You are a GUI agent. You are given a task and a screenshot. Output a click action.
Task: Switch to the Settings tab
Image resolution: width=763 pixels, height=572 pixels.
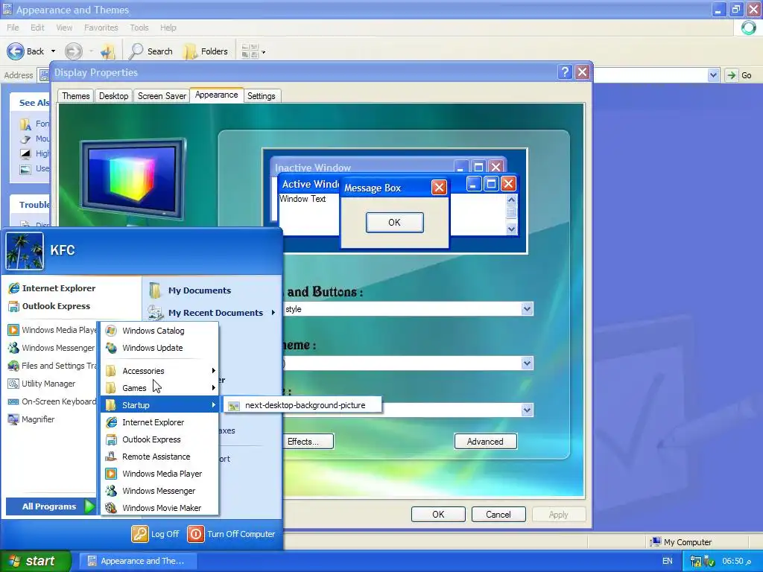point(262,96)
